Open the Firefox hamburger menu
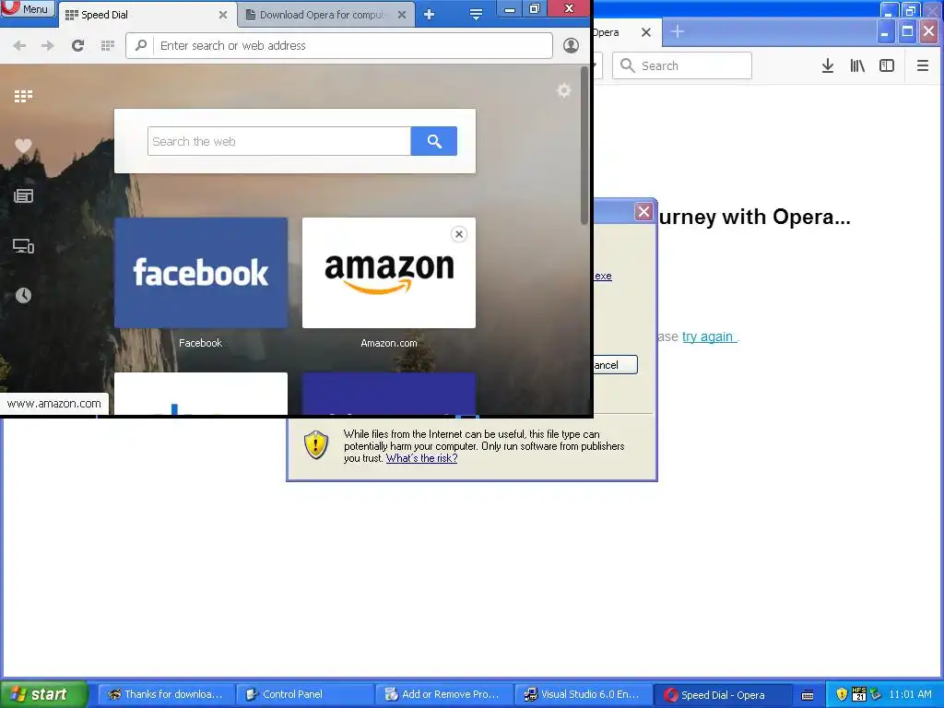 922,65
